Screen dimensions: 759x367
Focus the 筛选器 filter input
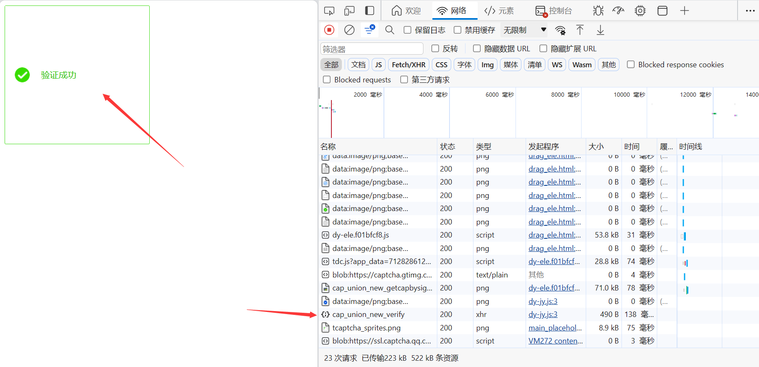pos(372,49)
